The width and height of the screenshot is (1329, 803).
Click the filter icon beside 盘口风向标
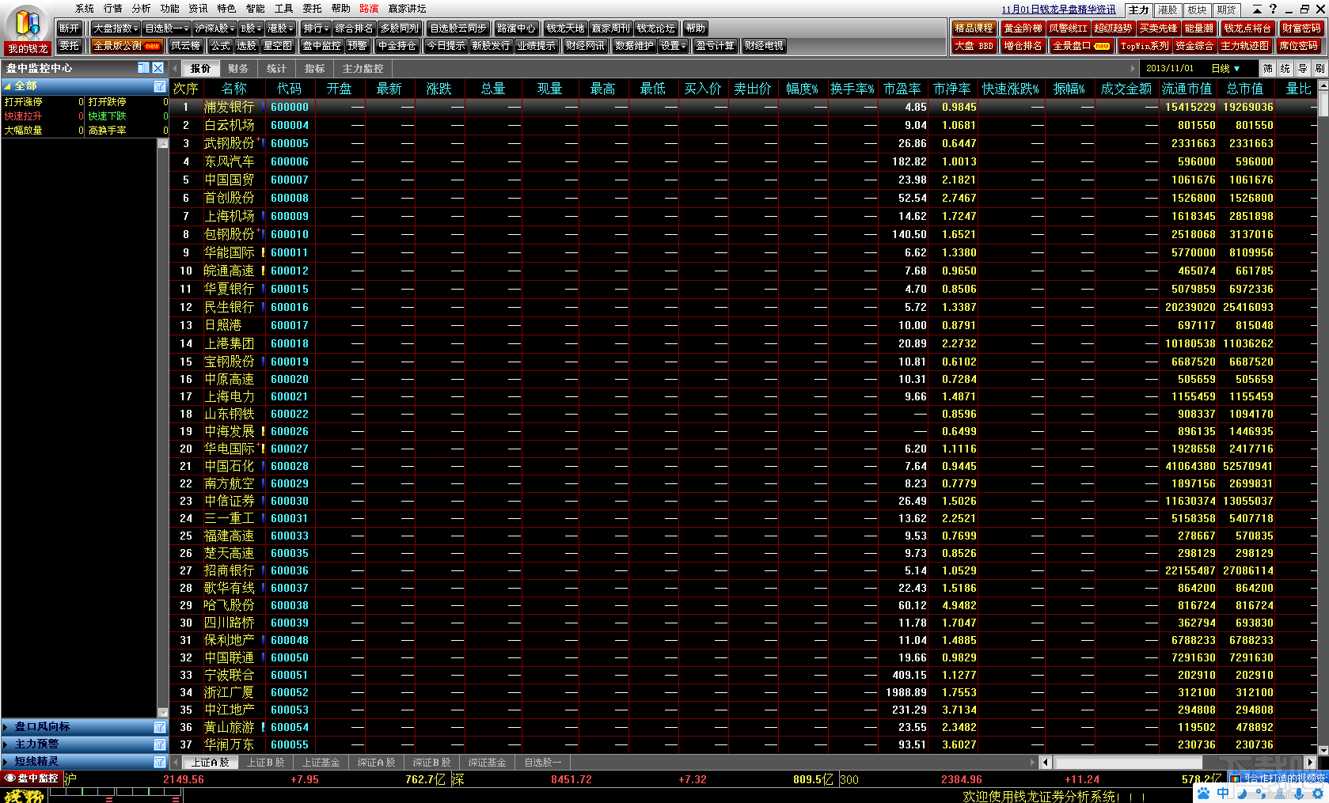point(160,727)
